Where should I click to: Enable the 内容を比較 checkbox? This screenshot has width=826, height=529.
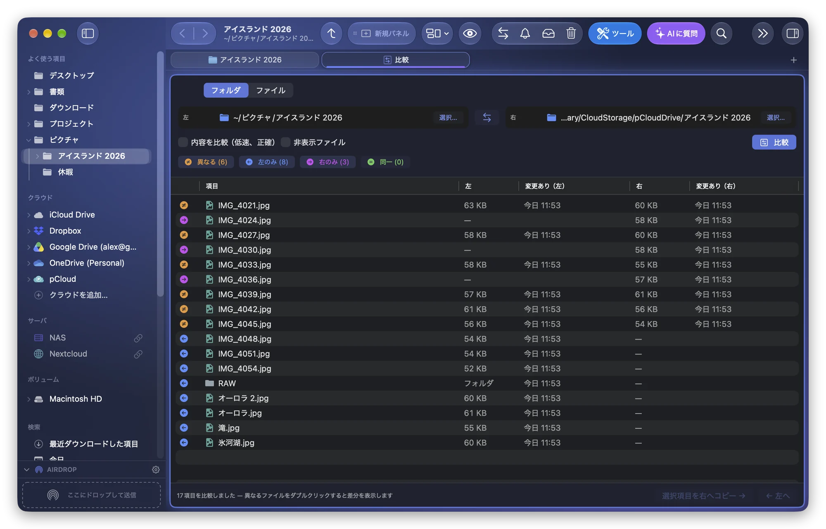(x=183, y=142)
